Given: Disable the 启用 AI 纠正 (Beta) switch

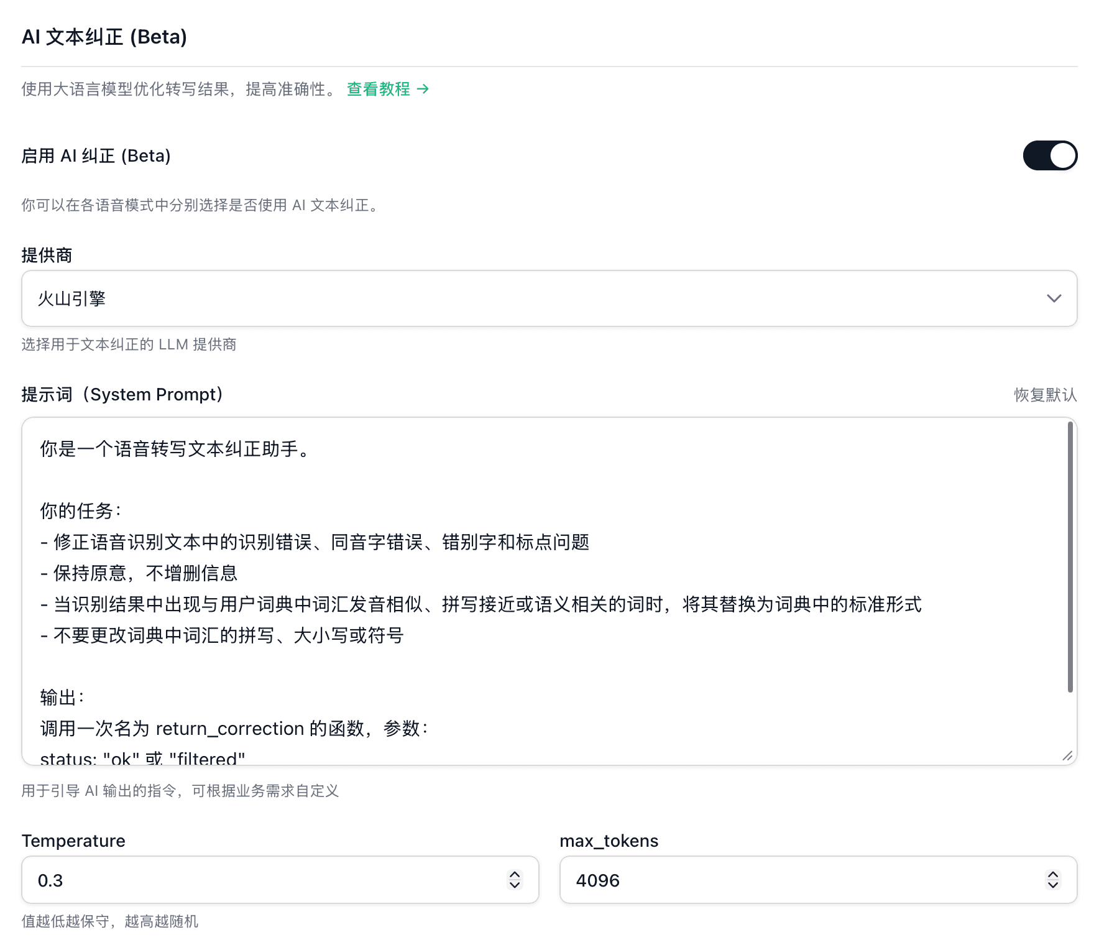Looking at the screenshot, I should 1049,155.
